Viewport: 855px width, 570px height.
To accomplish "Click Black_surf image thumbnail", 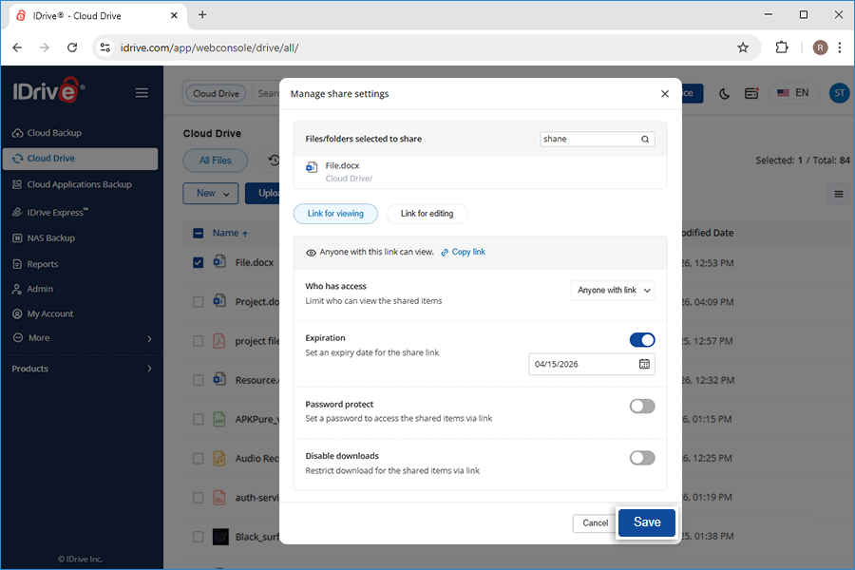I will coord(220,537).
